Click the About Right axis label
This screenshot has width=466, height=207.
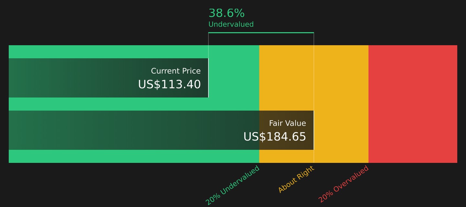tap(296, 179)
